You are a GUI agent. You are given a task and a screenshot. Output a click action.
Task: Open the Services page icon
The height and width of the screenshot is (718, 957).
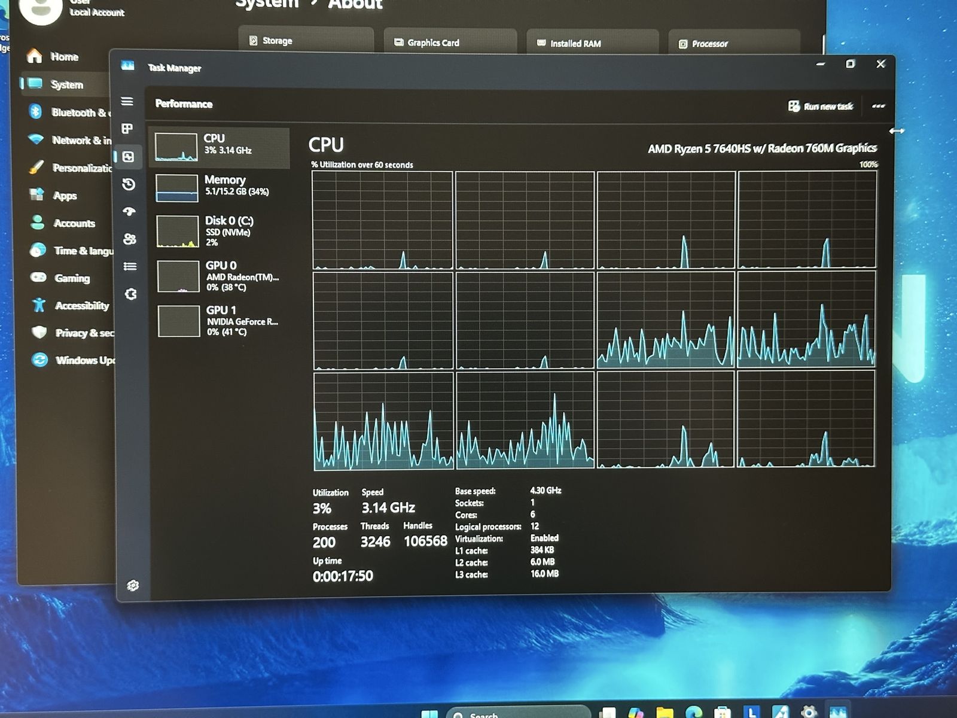pyautogui.click(x=131, y=294)
